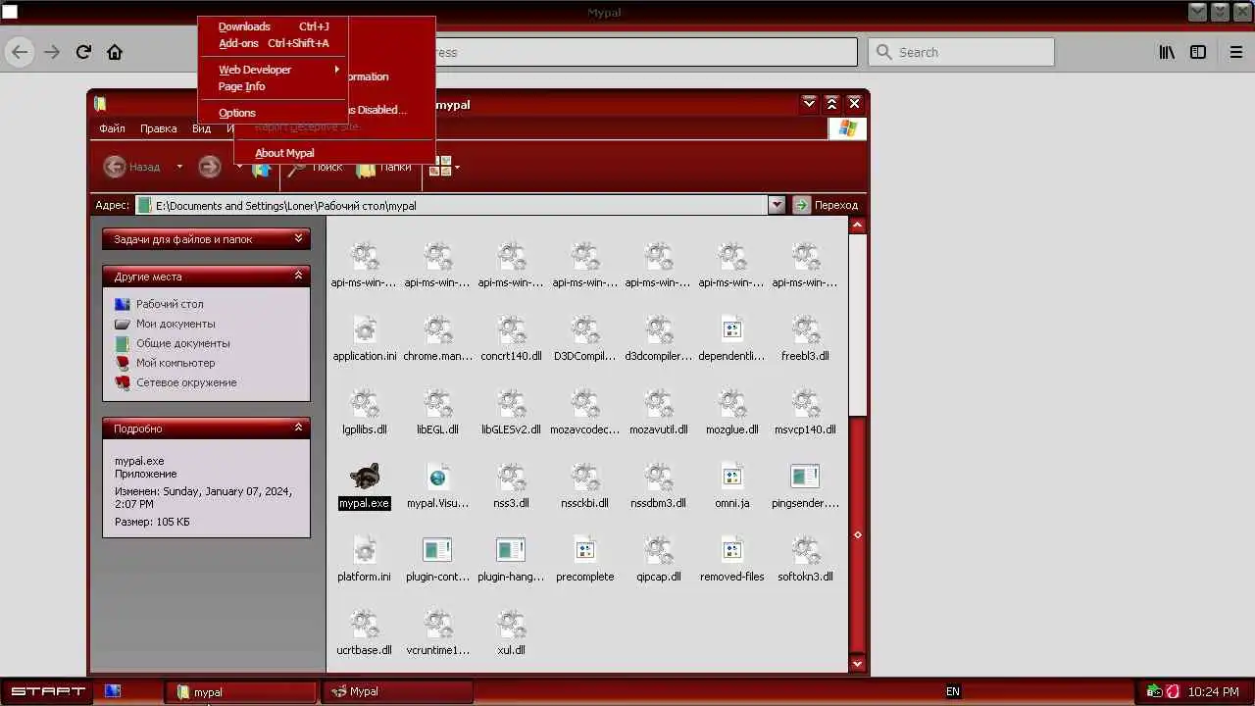This screenshot has height=706, width=1255.
Task: Click the Переход go button
Action: coord(826,205)
